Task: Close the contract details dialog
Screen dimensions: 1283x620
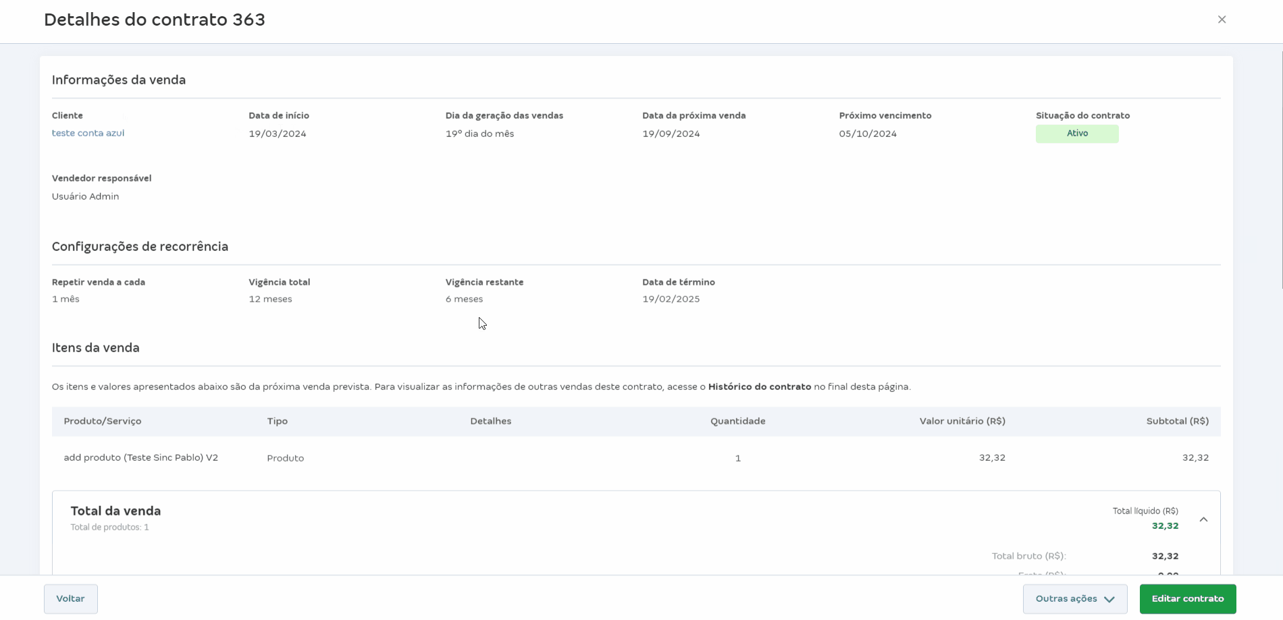Action: click(1222, 20)
